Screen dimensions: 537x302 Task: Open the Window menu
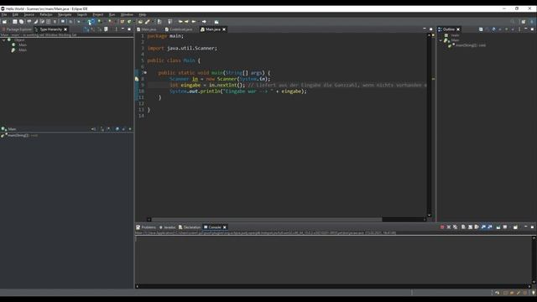127,15
